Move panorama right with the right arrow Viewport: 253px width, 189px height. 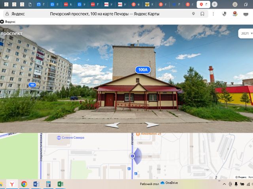[x=152, y=125]
